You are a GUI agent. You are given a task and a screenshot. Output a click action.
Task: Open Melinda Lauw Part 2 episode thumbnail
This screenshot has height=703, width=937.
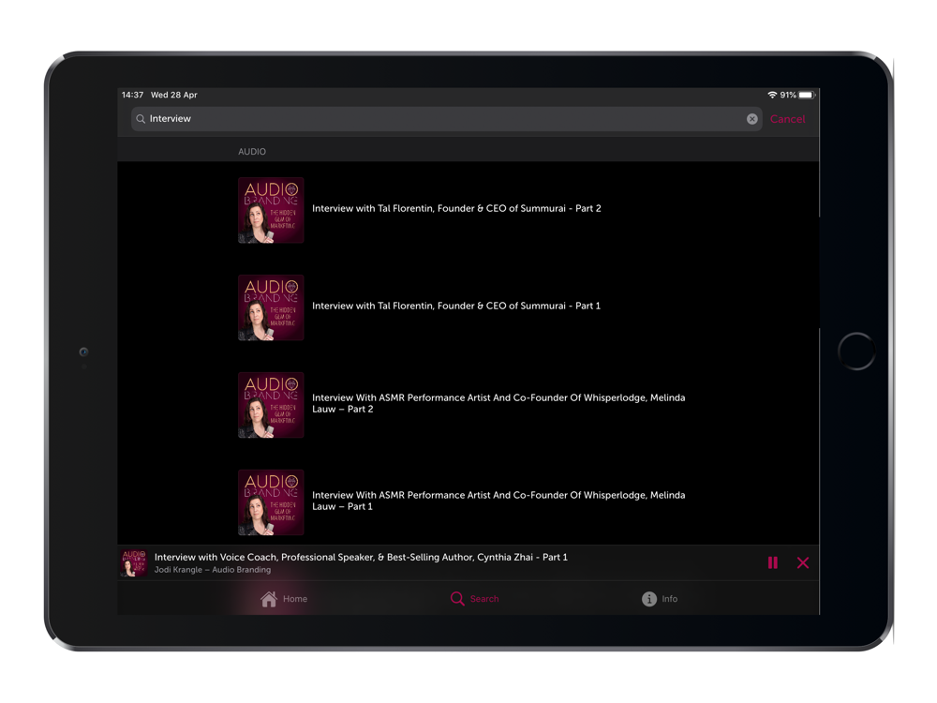[271, 405]
